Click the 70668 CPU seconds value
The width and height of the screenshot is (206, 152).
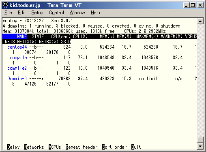pyautogui.click(x=64, y=79)
